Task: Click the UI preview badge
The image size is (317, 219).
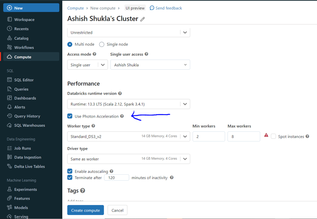Action: click(135, 8)
